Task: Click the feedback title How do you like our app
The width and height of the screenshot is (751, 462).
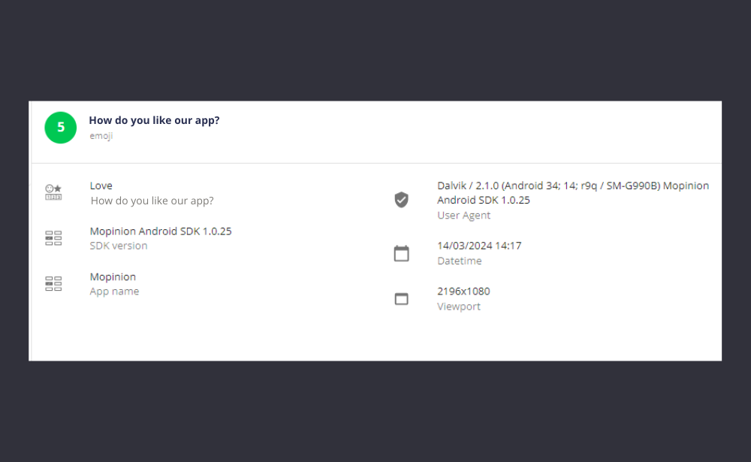Action: pos(154,119)
